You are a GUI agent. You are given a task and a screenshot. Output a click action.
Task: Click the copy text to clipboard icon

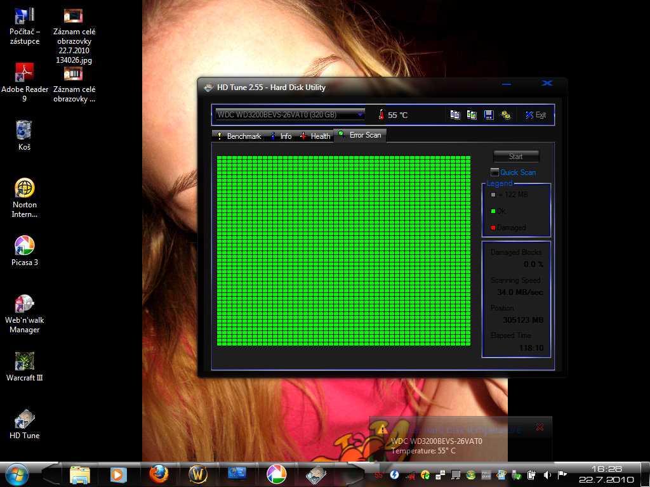tap(455, 115)
